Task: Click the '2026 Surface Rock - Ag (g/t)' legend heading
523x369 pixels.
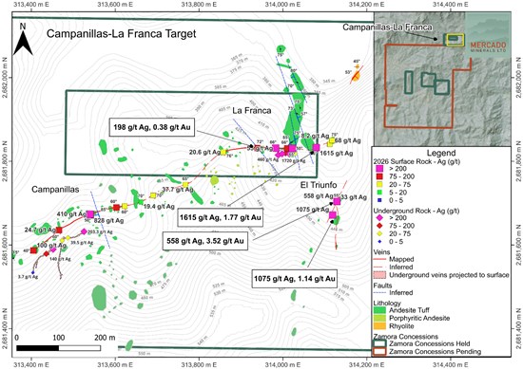Action: [x=416, y=161]
